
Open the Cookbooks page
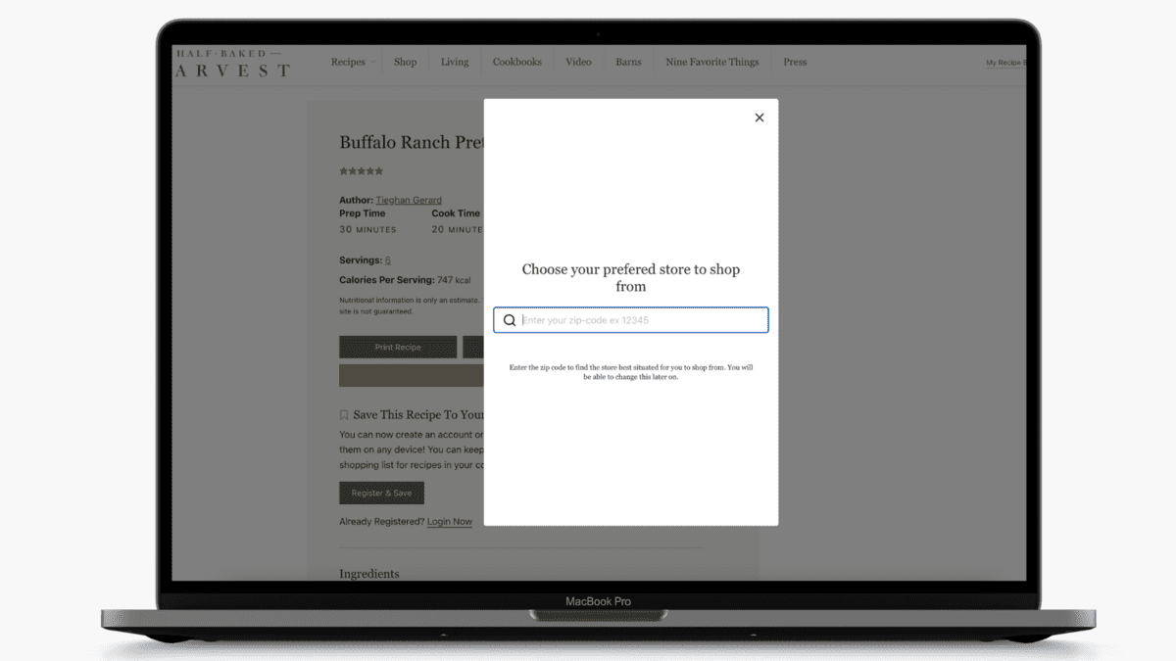(x=516, y=62)
